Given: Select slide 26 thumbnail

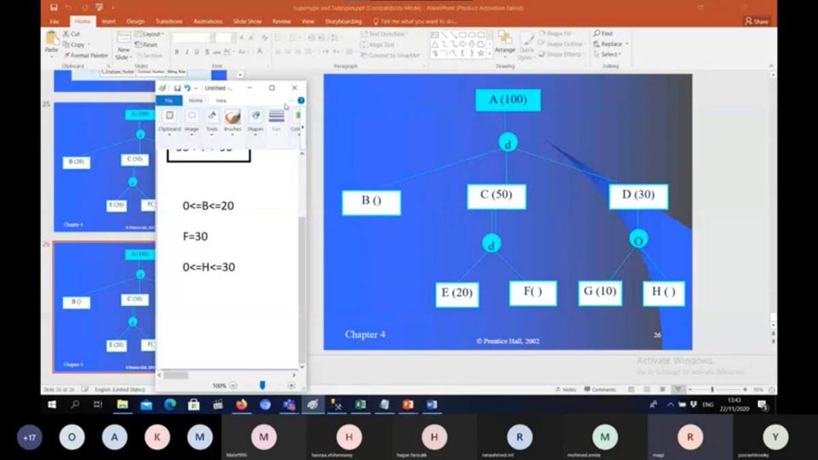Looking at the screenshot, I should point(104,307).
